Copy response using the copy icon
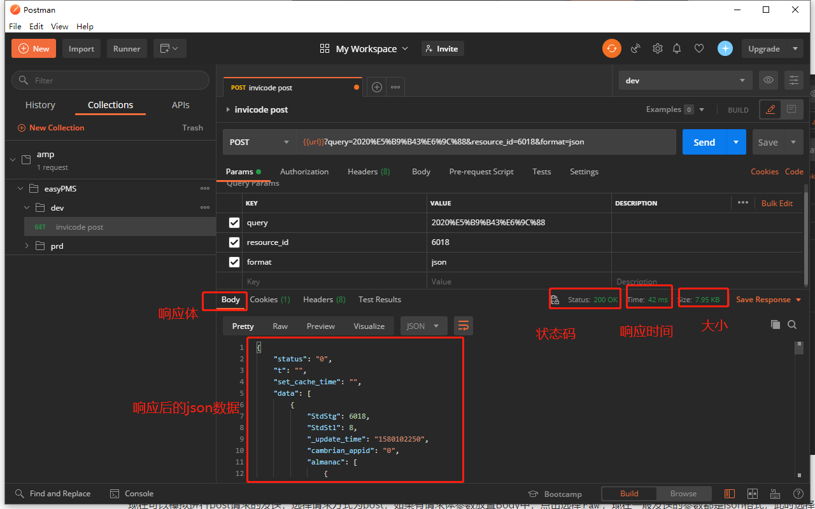Screen dimensions: 815x509 [x=775, y=324]
